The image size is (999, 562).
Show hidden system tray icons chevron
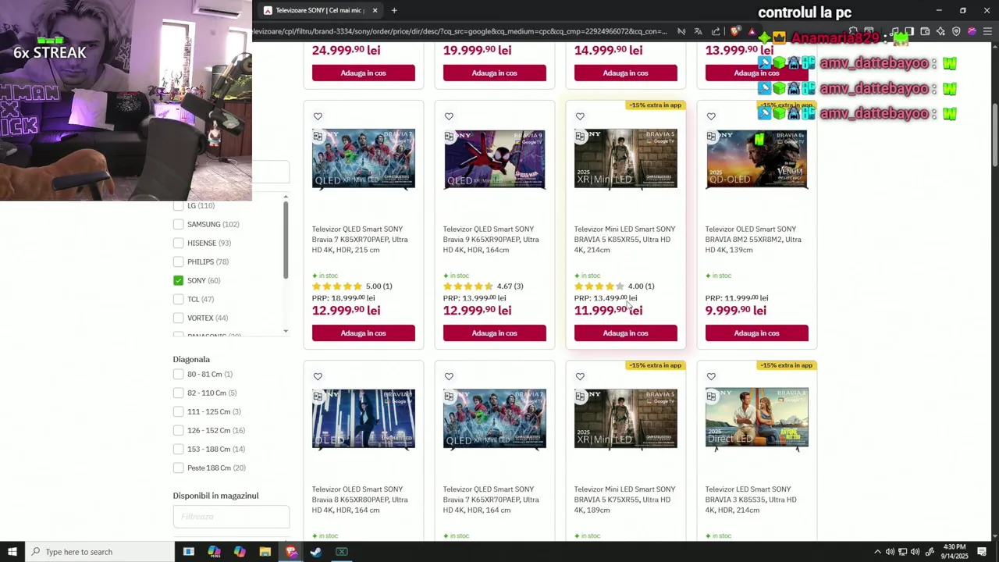point(877,552)
